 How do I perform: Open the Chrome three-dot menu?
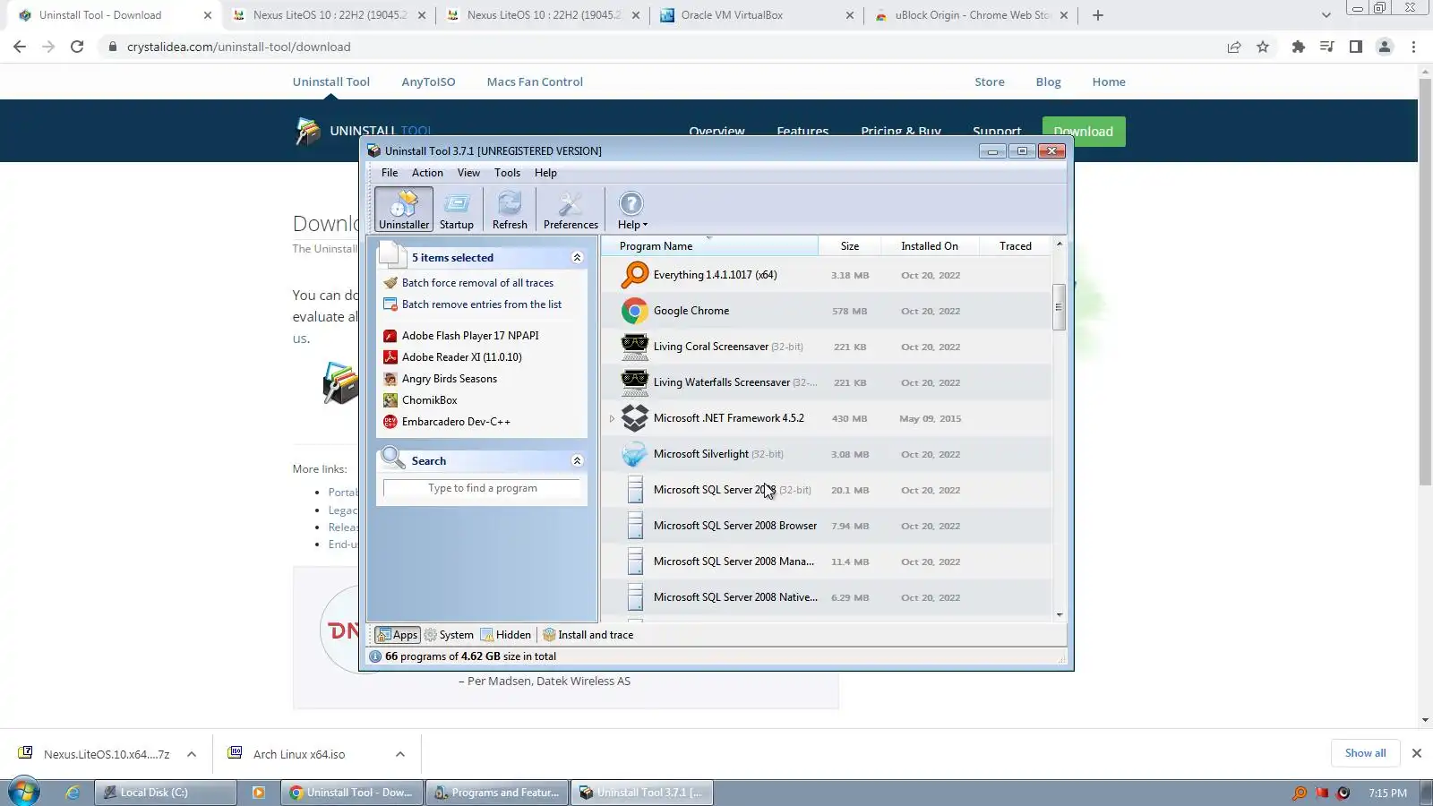pos(1414,47)
